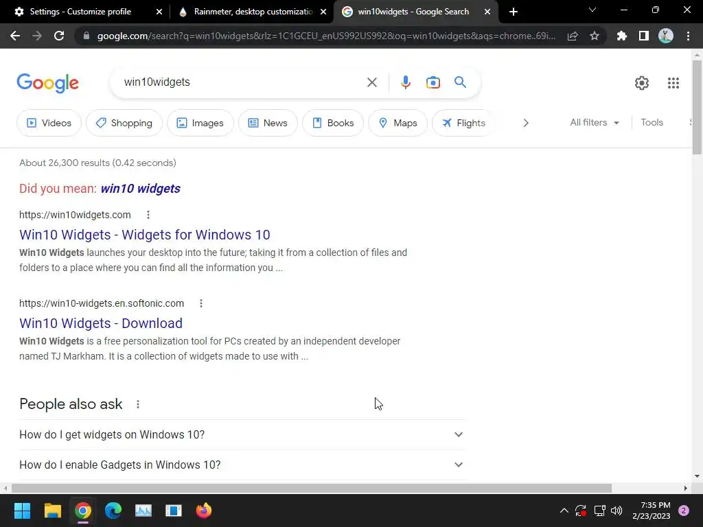Search by image with the camera icon
The image size is (703, 527).
pyautogui.click(x=433, y=82)
